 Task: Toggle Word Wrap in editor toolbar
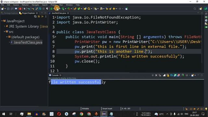click(40, 9)
